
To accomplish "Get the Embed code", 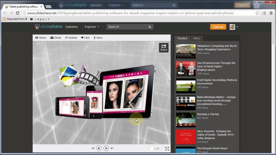I will tap(71, 37).
